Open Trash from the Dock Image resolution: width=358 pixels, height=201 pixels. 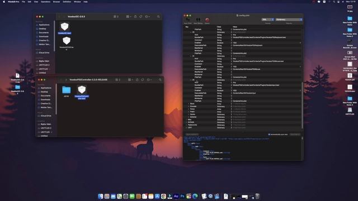[x=257, y=196]
